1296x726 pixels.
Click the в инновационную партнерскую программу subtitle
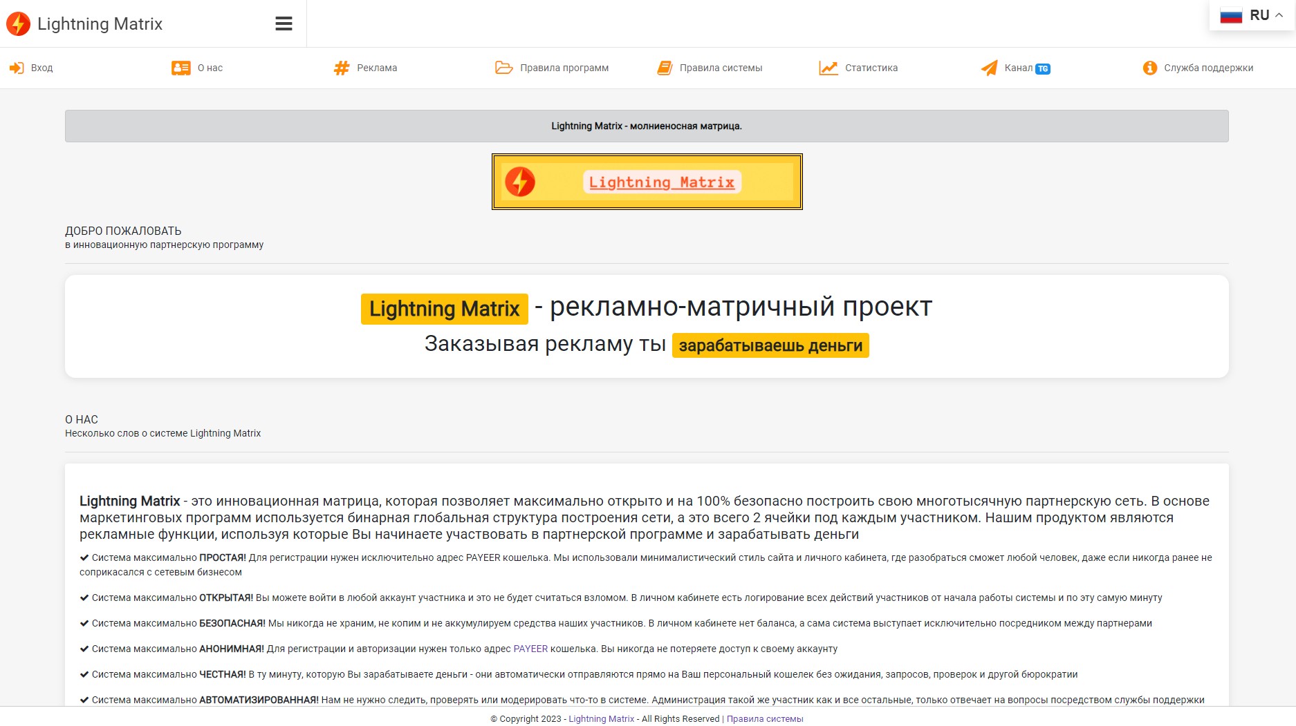pos(164,245)
